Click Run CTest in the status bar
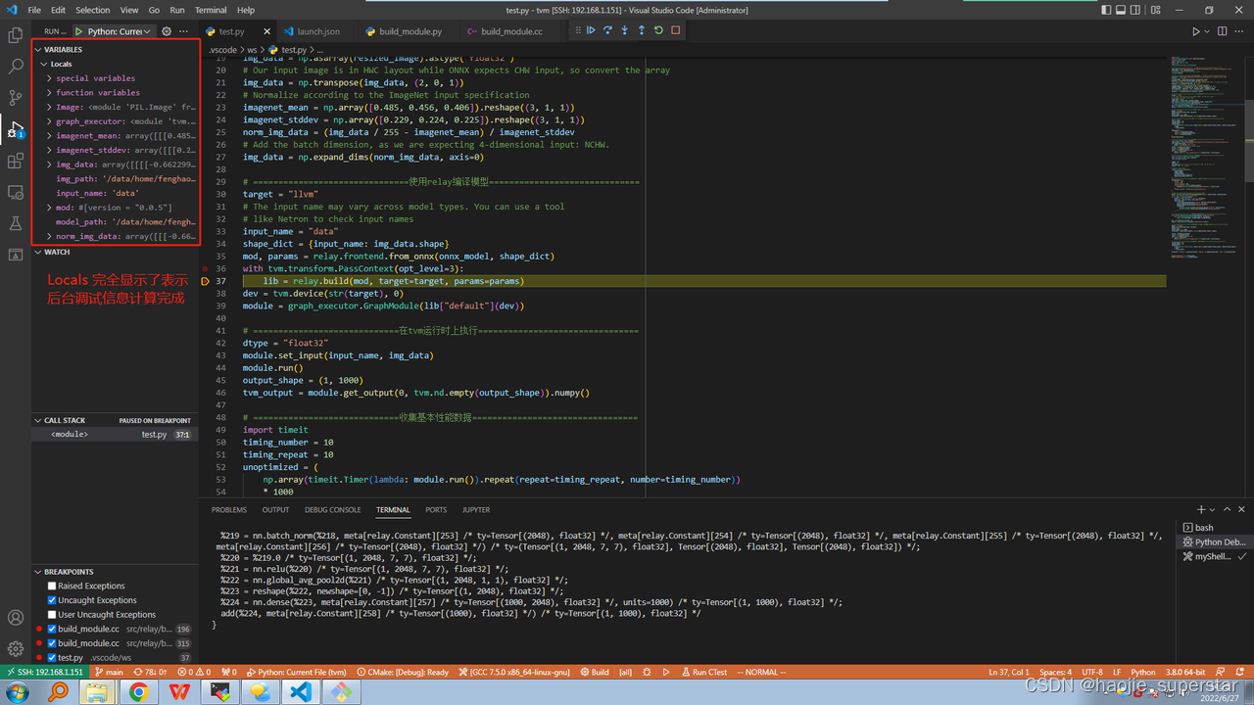1254x705 pixels. point(704,673)
